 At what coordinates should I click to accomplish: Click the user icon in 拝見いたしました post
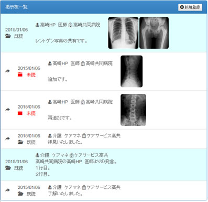point(50,135)
